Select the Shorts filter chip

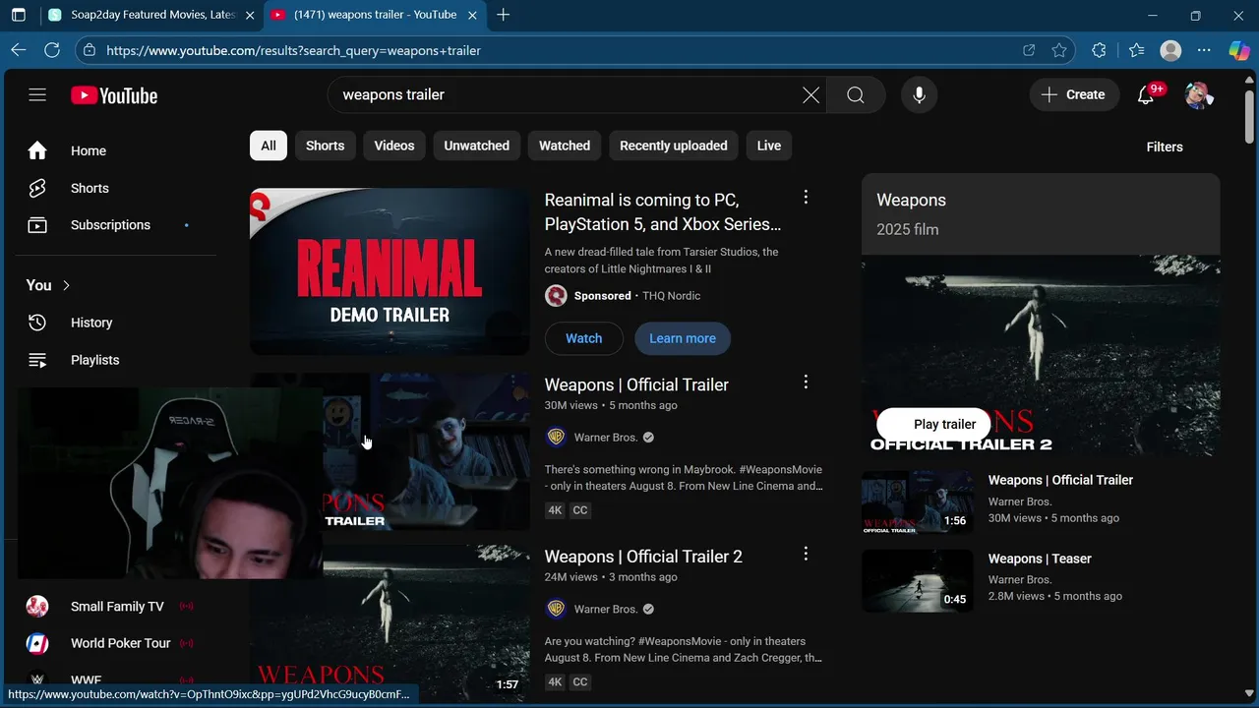tap(325, 146)
